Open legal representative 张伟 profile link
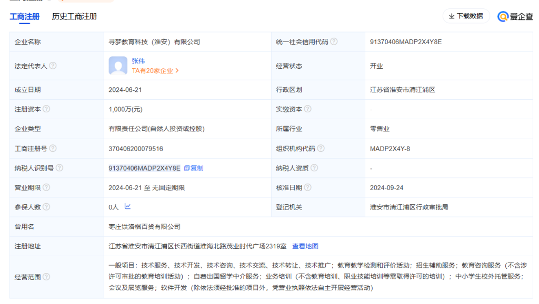Screen dimensions: 539x304 tap(138, 61)
